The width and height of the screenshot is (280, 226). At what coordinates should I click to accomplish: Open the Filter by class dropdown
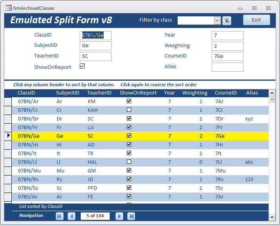point(217,20)
